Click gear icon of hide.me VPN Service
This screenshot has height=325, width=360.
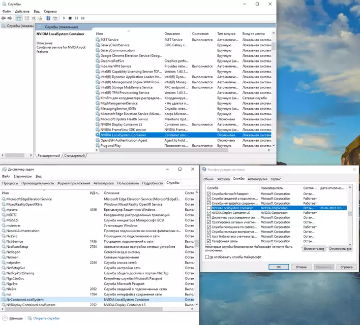[98, 66]
